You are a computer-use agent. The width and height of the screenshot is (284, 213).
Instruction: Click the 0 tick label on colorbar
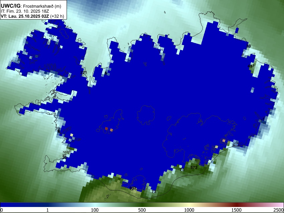2,210
